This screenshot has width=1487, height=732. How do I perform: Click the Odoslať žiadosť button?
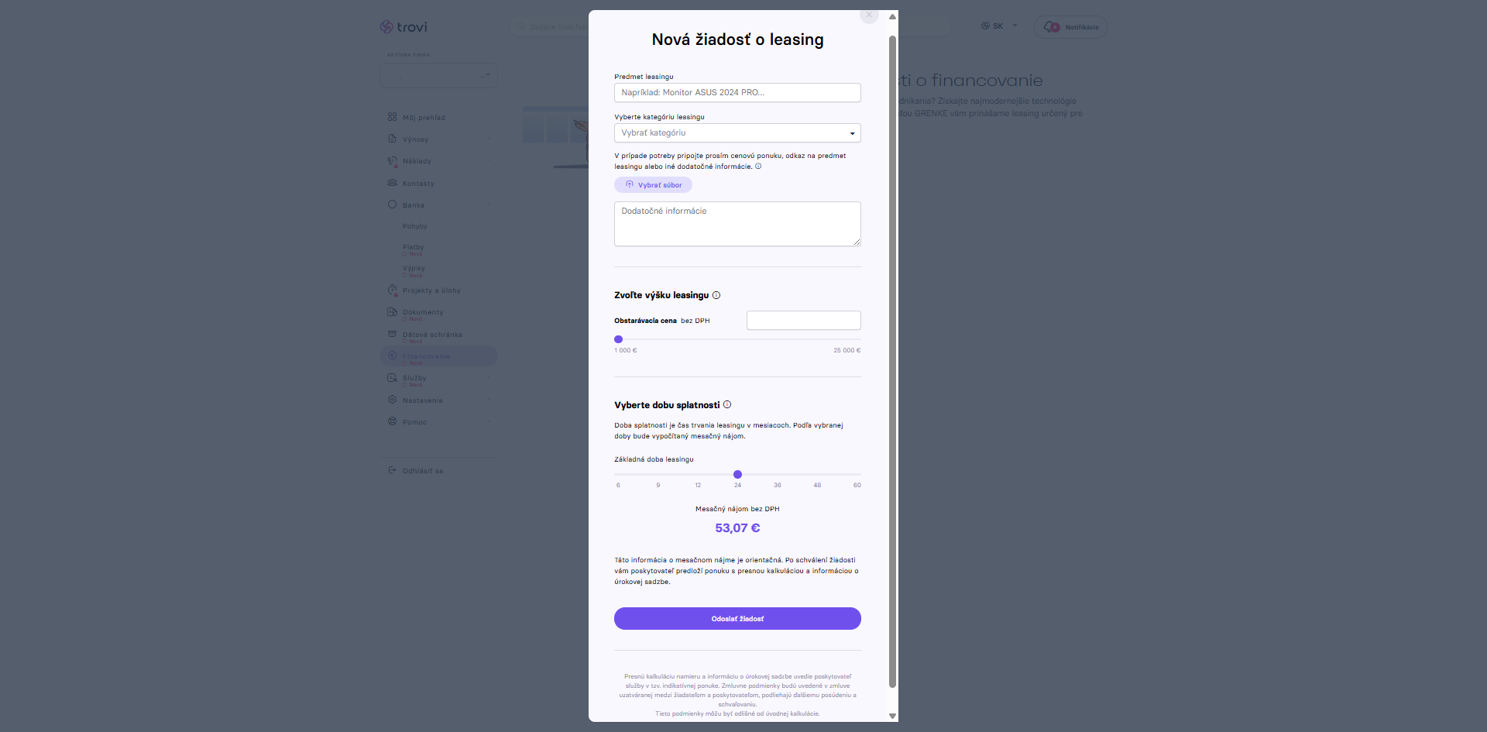click(x=737, y=618)
